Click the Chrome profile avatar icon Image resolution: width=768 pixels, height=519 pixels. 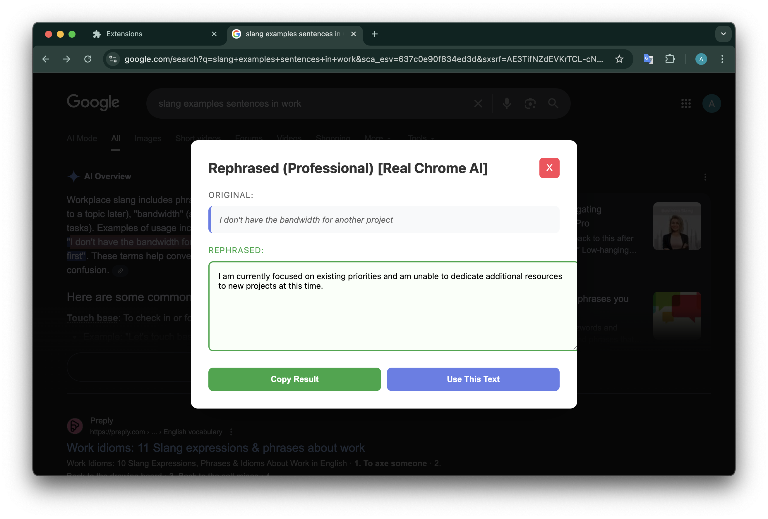[x=701, y=59]
